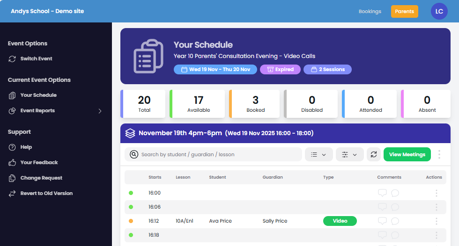Click the magnifier search icon

(134, 154)
